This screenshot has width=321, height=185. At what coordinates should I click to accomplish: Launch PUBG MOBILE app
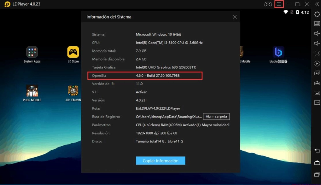click(x=32, y=93)
